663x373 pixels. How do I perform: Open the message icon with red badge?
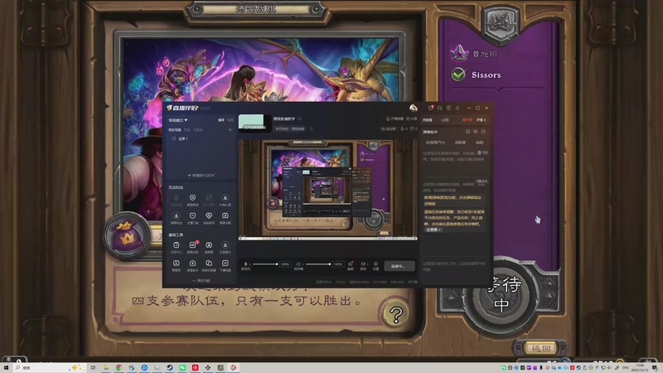[x=430, y=108]
